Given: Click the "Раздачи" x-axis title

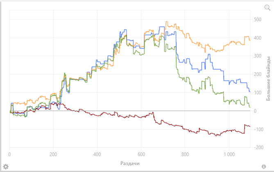Looking at the screenshot, I should pyautogui.click(x=130, y=163).
